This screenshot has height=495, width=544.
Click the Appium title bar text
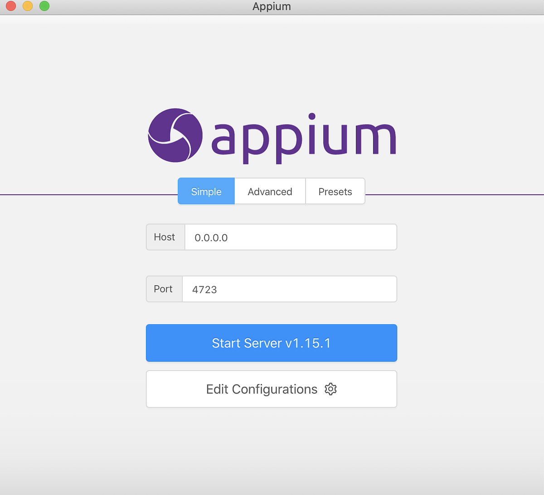click(x=272, y=6)
